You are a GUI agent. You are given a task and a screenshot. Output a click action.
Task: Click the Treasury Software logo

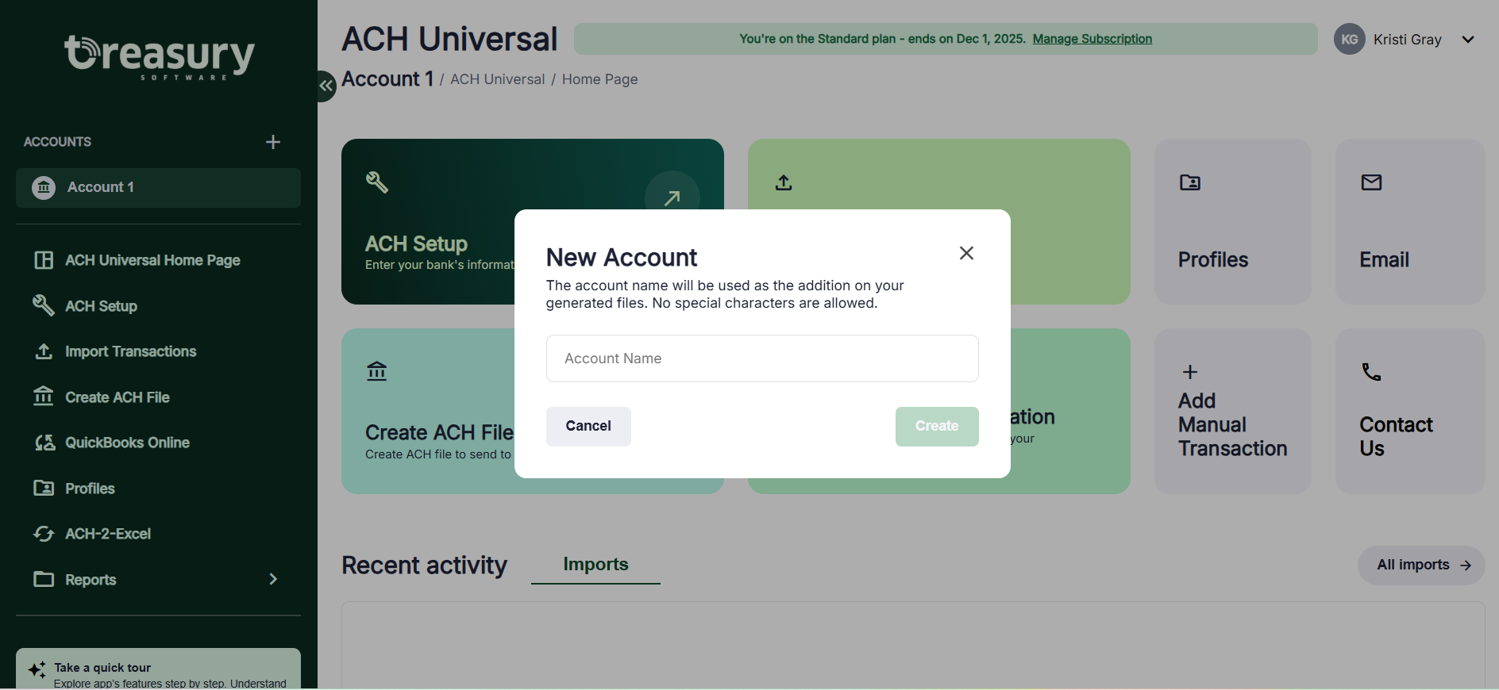[159, 56]
